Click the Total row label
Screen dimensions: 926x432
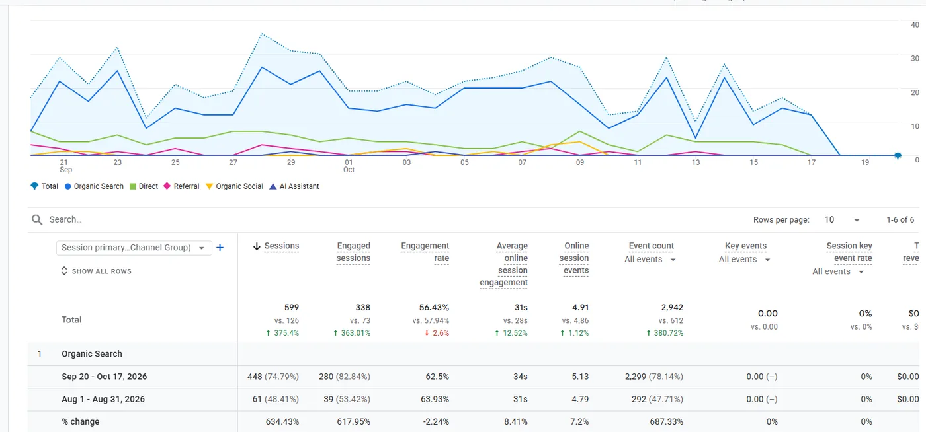coord(71,320)
